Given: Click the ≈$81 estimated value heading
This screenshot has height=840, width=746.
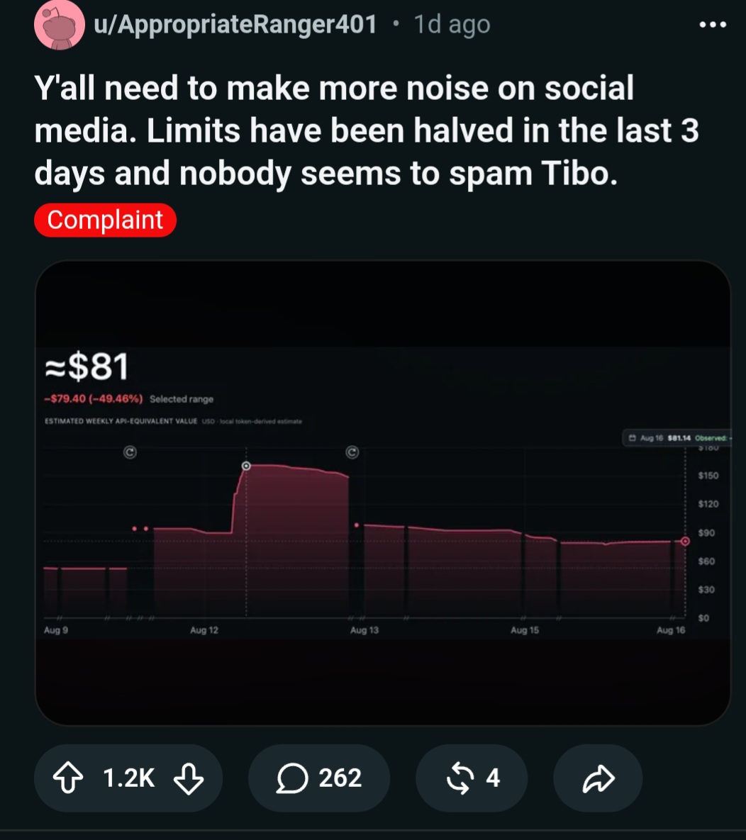Looking at the screenshot, I should 87,367.
